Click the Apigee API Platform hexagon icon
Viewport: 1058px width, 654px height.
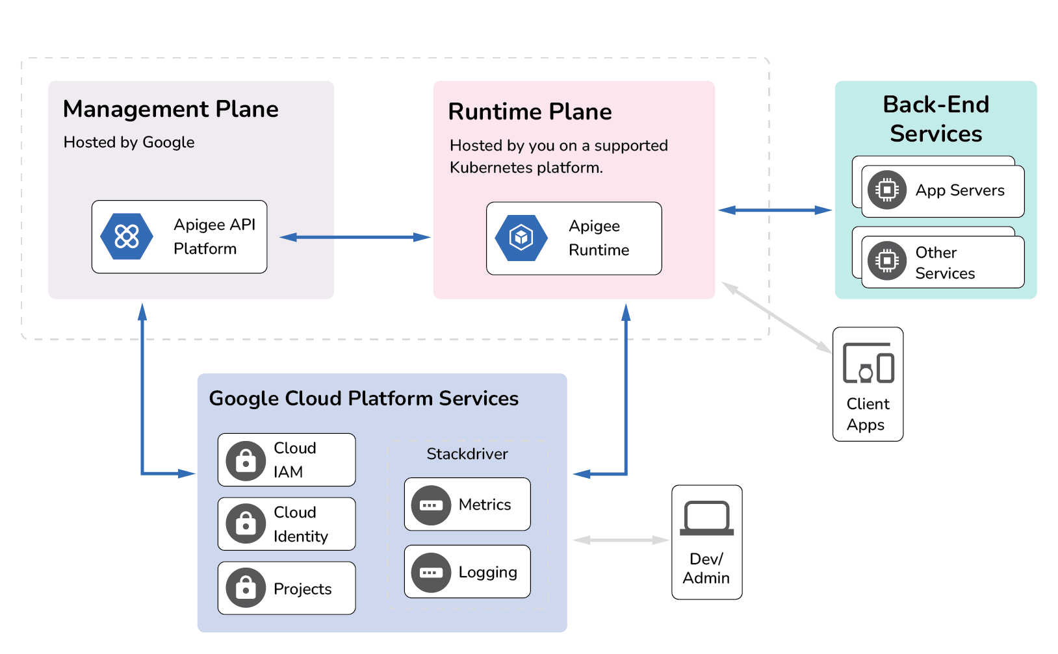[127, 236]
